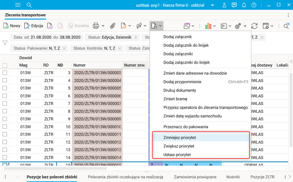This screenshot has height=182, width=293.
Task: Open the user profile icon
Action: pos(224,5)
